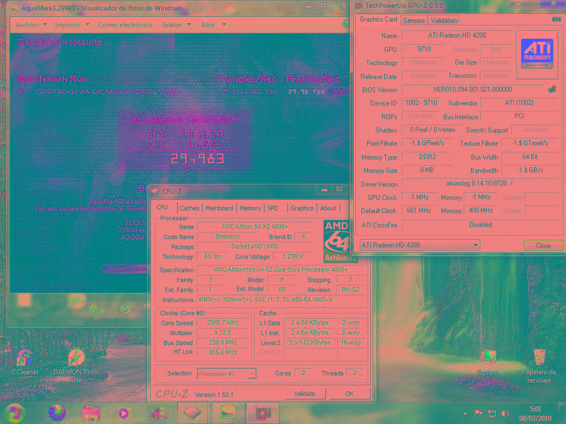Open the DAEMON Tools Lite desktop shortcut
The height and width of the screenshot is (424, 566).
pos(76,365)
